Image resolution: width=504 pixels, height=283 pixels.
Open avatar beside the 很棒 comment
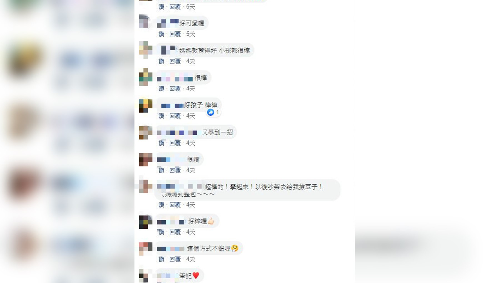tap(145, 77)
